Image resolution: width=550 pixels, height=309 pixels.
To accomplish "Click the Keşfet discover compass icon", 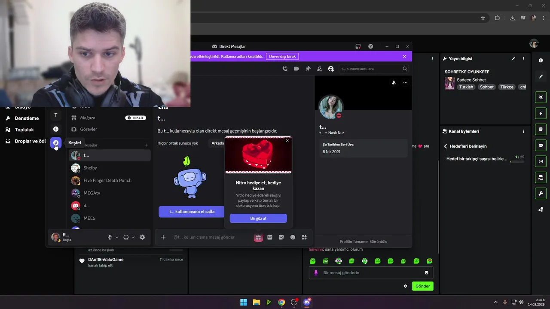I will point(56,143).
